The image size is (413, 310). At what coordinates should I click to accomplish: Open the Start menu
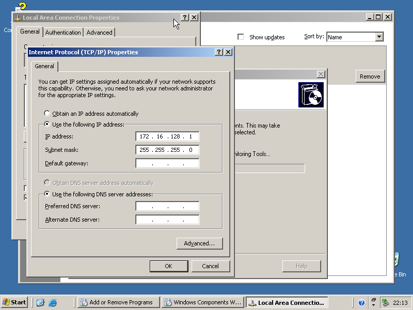tap(14, 303)
